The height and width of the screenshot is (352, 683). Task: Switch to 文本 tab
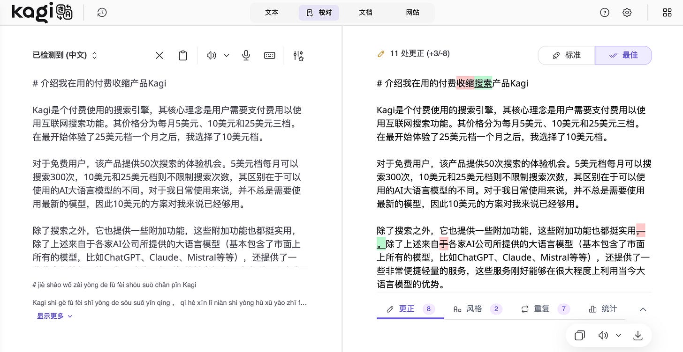(272, 13)
